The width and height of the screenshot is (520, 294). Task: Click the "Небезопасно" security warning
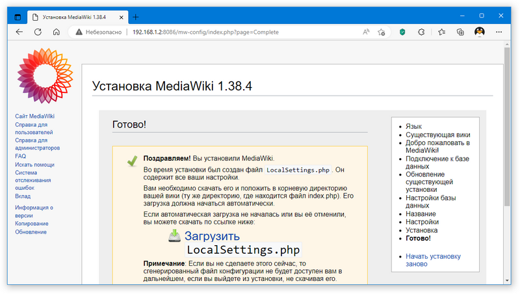click(99, 32)
